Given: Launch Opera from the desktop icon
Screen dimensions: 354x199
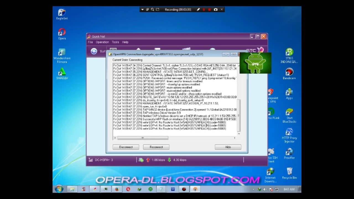Looking at the screenshot, I should coord(62,34).
